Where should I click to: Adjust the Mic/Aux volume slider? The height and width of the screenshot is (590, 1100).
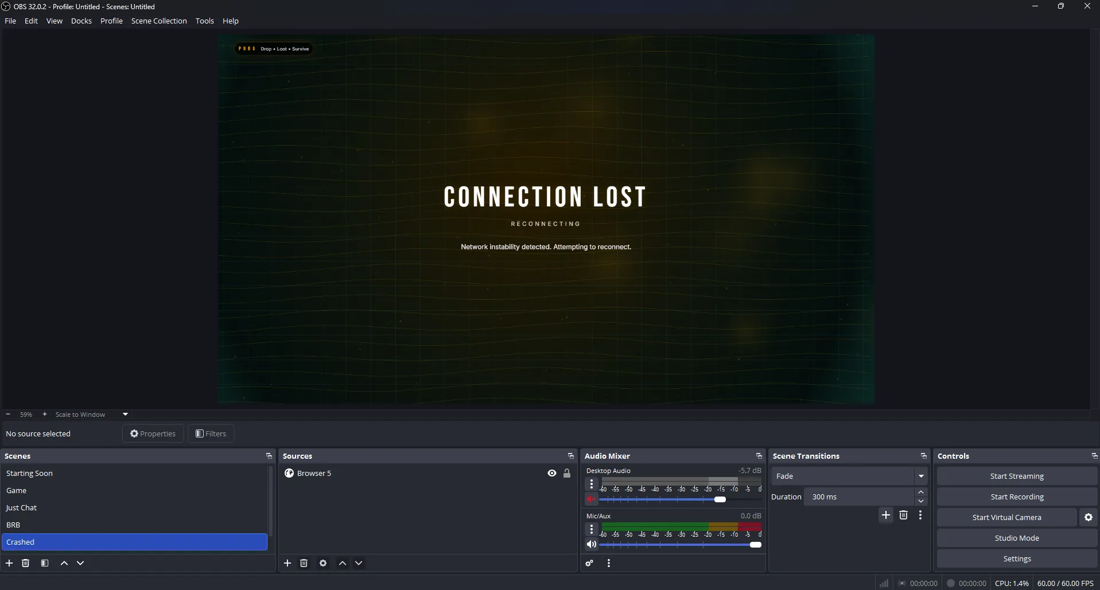coord(754,545)
